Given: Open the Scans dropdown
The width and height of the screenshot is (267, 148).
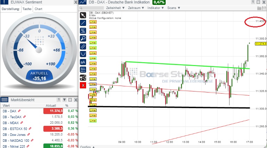Looking at the screenshot, I should [174, 8].
